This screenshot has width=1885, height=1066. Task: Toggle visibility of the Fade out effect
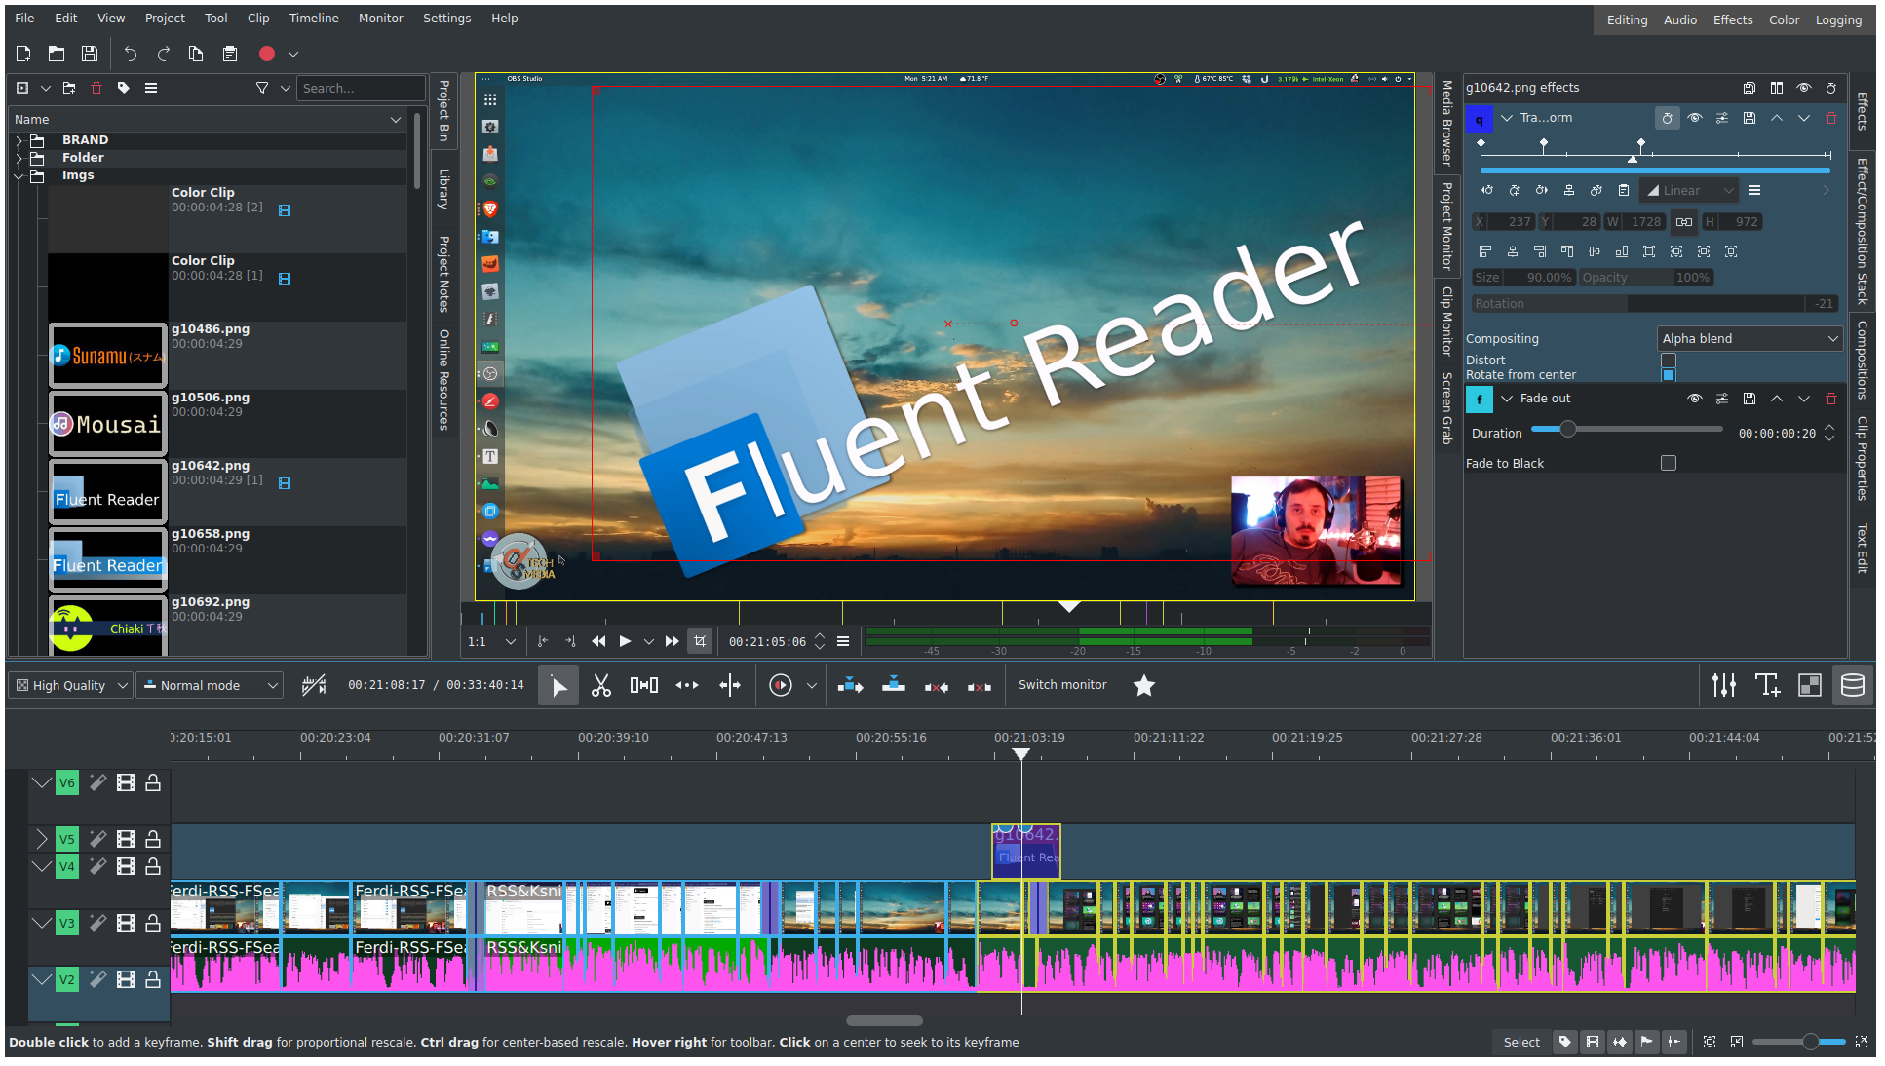click(1695, 399)
